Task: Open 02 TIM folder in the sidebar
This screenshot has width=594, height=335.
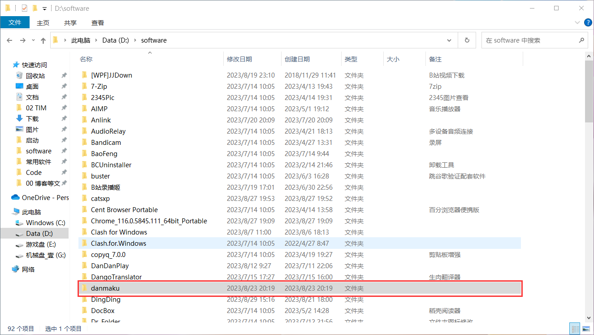Action: coord(36,108)
